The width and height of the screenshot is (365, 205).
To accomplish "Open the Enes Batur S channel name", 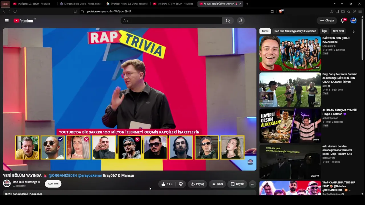I will coord(329,46).
